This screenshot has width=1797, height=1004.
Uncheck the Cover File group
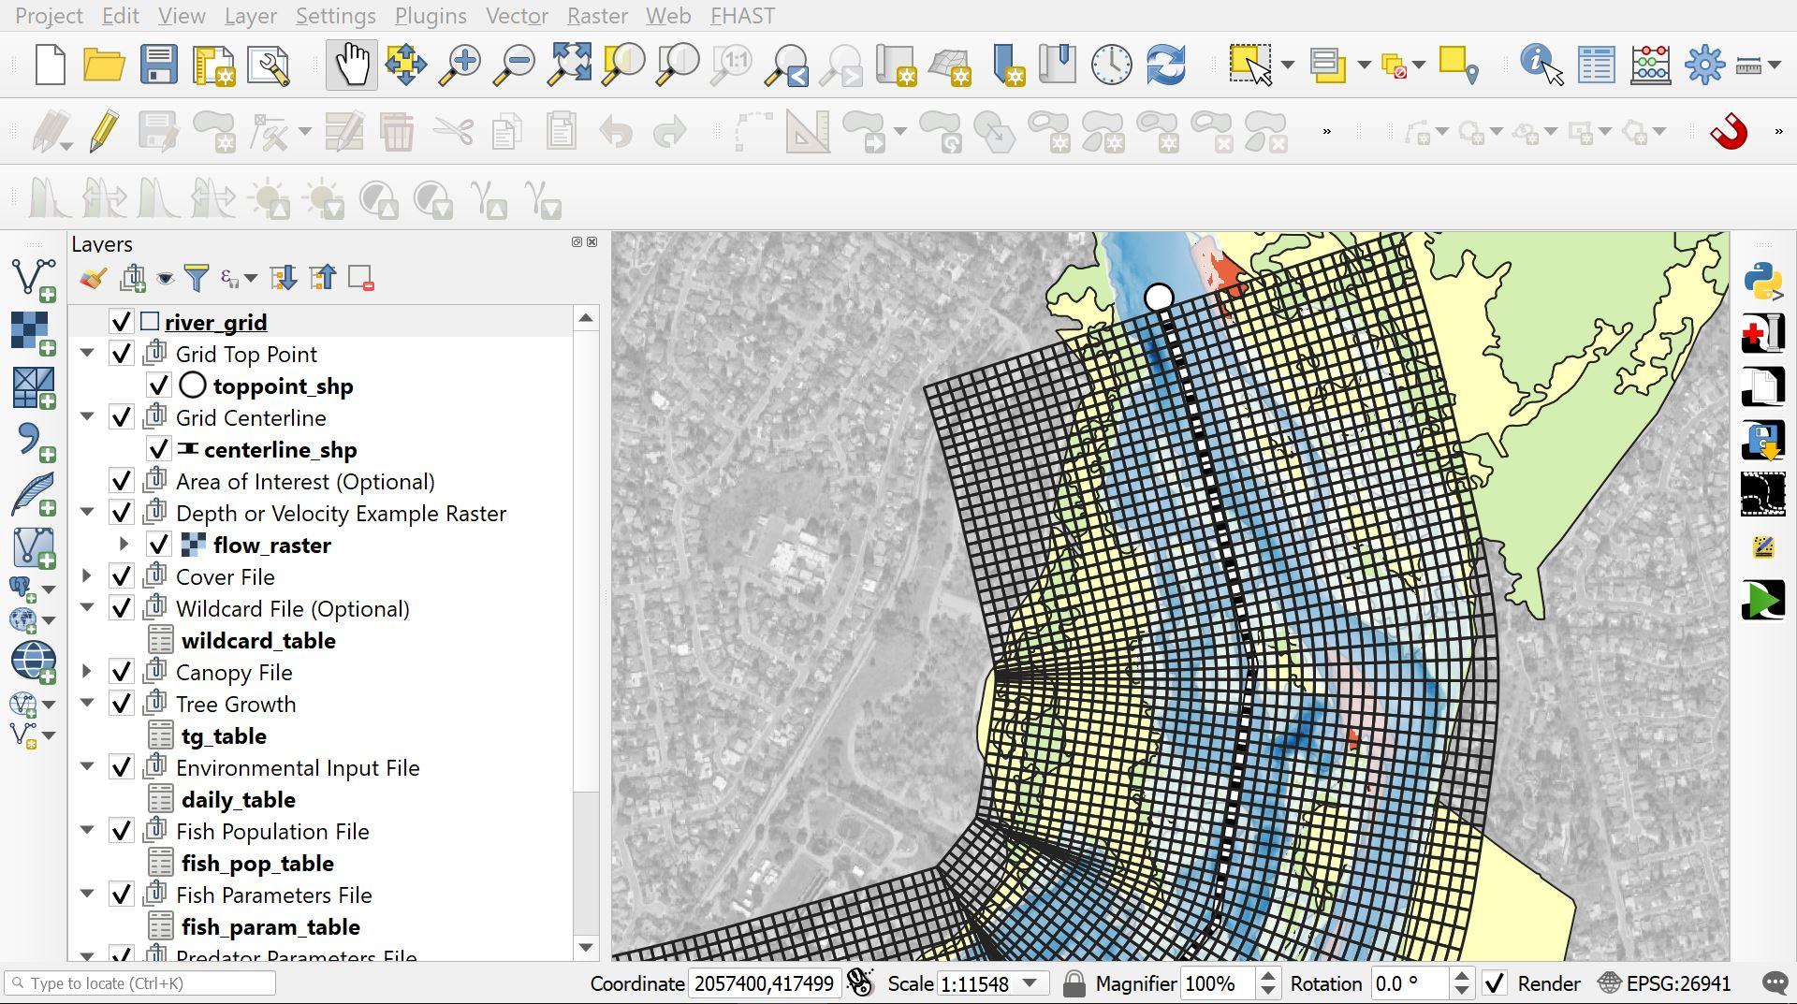(x=121, y=576)
